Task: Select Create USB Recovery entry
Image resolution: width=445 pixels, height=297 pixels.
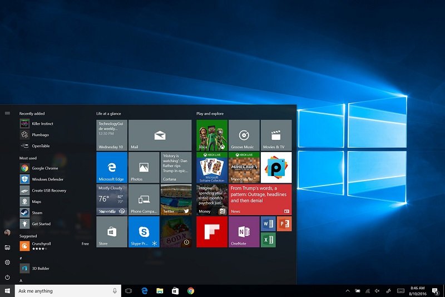Action: (x=54, y=191)
